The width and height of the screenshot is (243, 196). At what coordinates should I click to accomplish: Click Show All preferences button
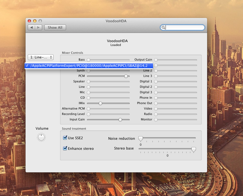point(55,27)
